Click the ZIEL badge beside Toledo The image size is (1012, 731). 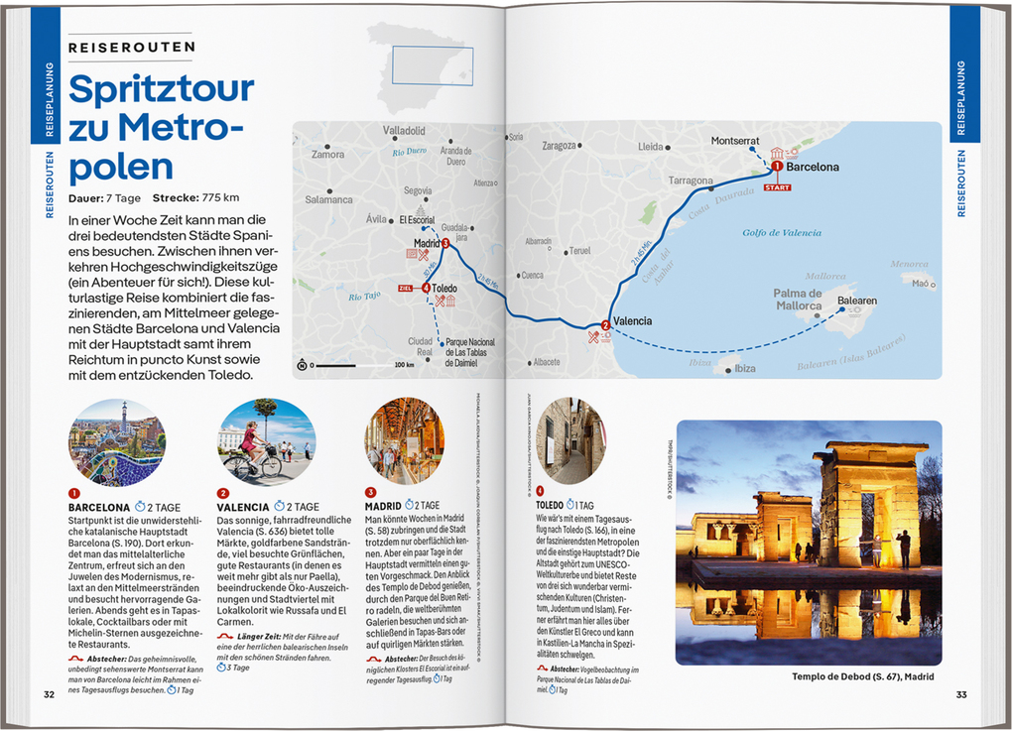pyautogui.click(x=405, y=289)
